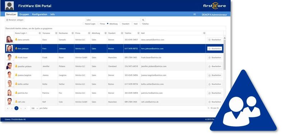Click the vertical table scrollbar
Viewport: 287px width, 138px height.
coord(225,55)
